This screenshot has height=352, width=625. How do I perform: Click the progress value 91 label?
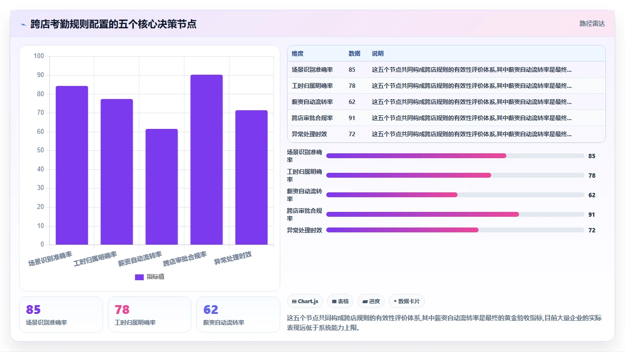[592, 214]
